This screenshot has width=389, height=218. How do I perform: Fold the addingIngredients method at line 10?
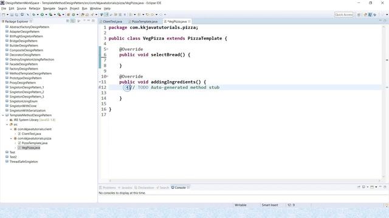point(108,76)
